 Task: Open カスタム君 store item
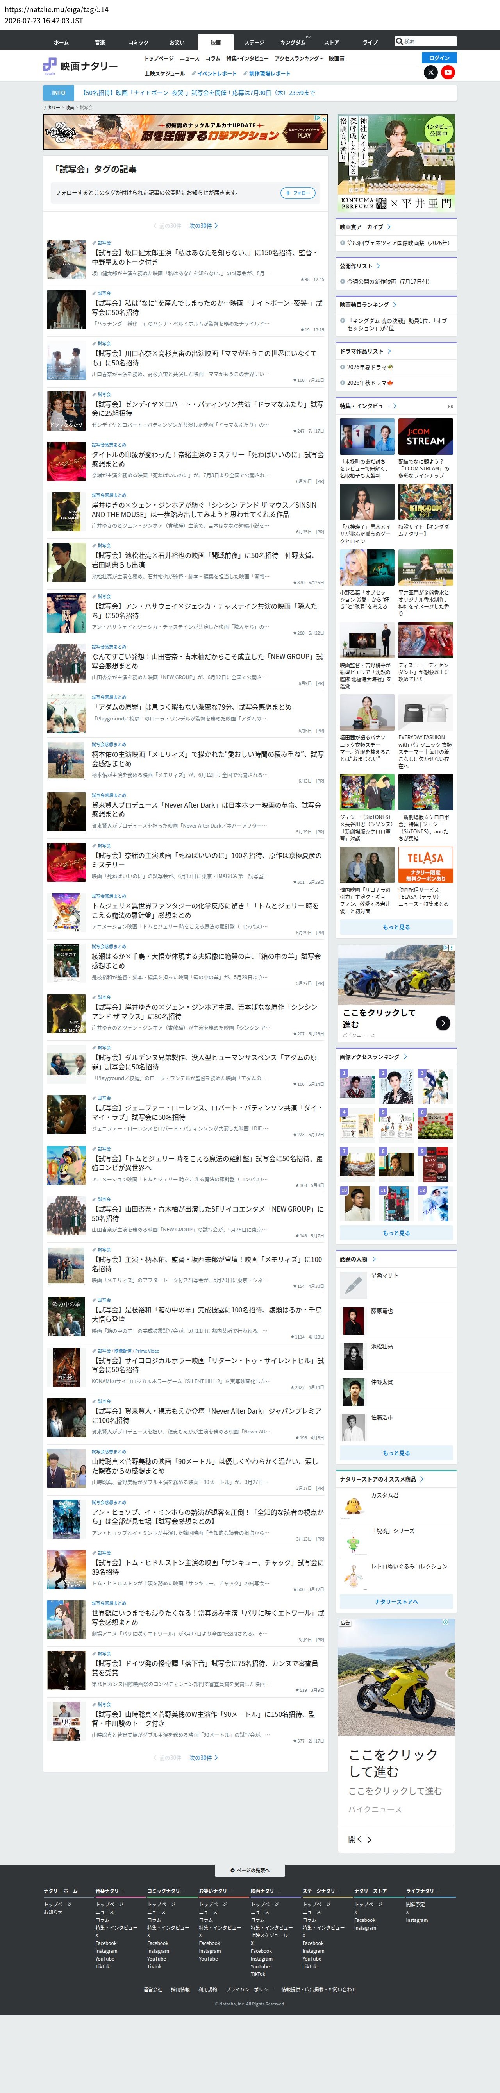[385, 1495]
